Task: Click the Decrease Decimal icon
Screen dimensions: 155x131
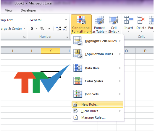Action: (65, 29)
